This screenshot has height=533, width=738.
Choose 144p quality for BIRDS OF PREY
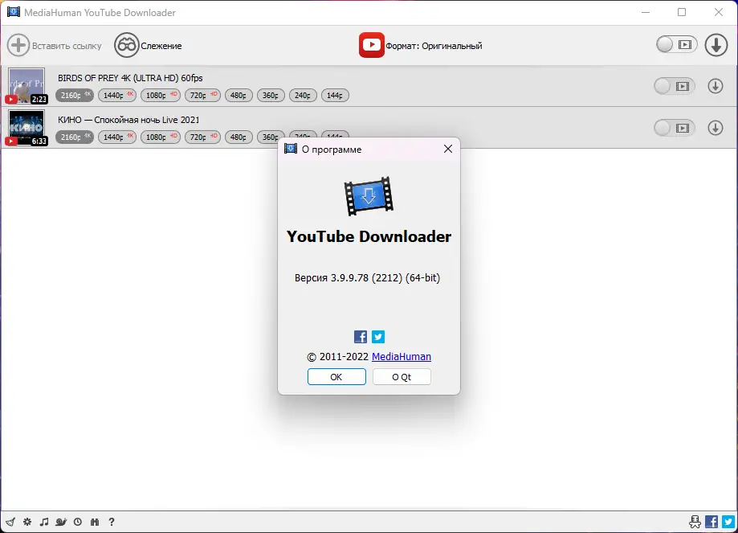tap(335, 95)
